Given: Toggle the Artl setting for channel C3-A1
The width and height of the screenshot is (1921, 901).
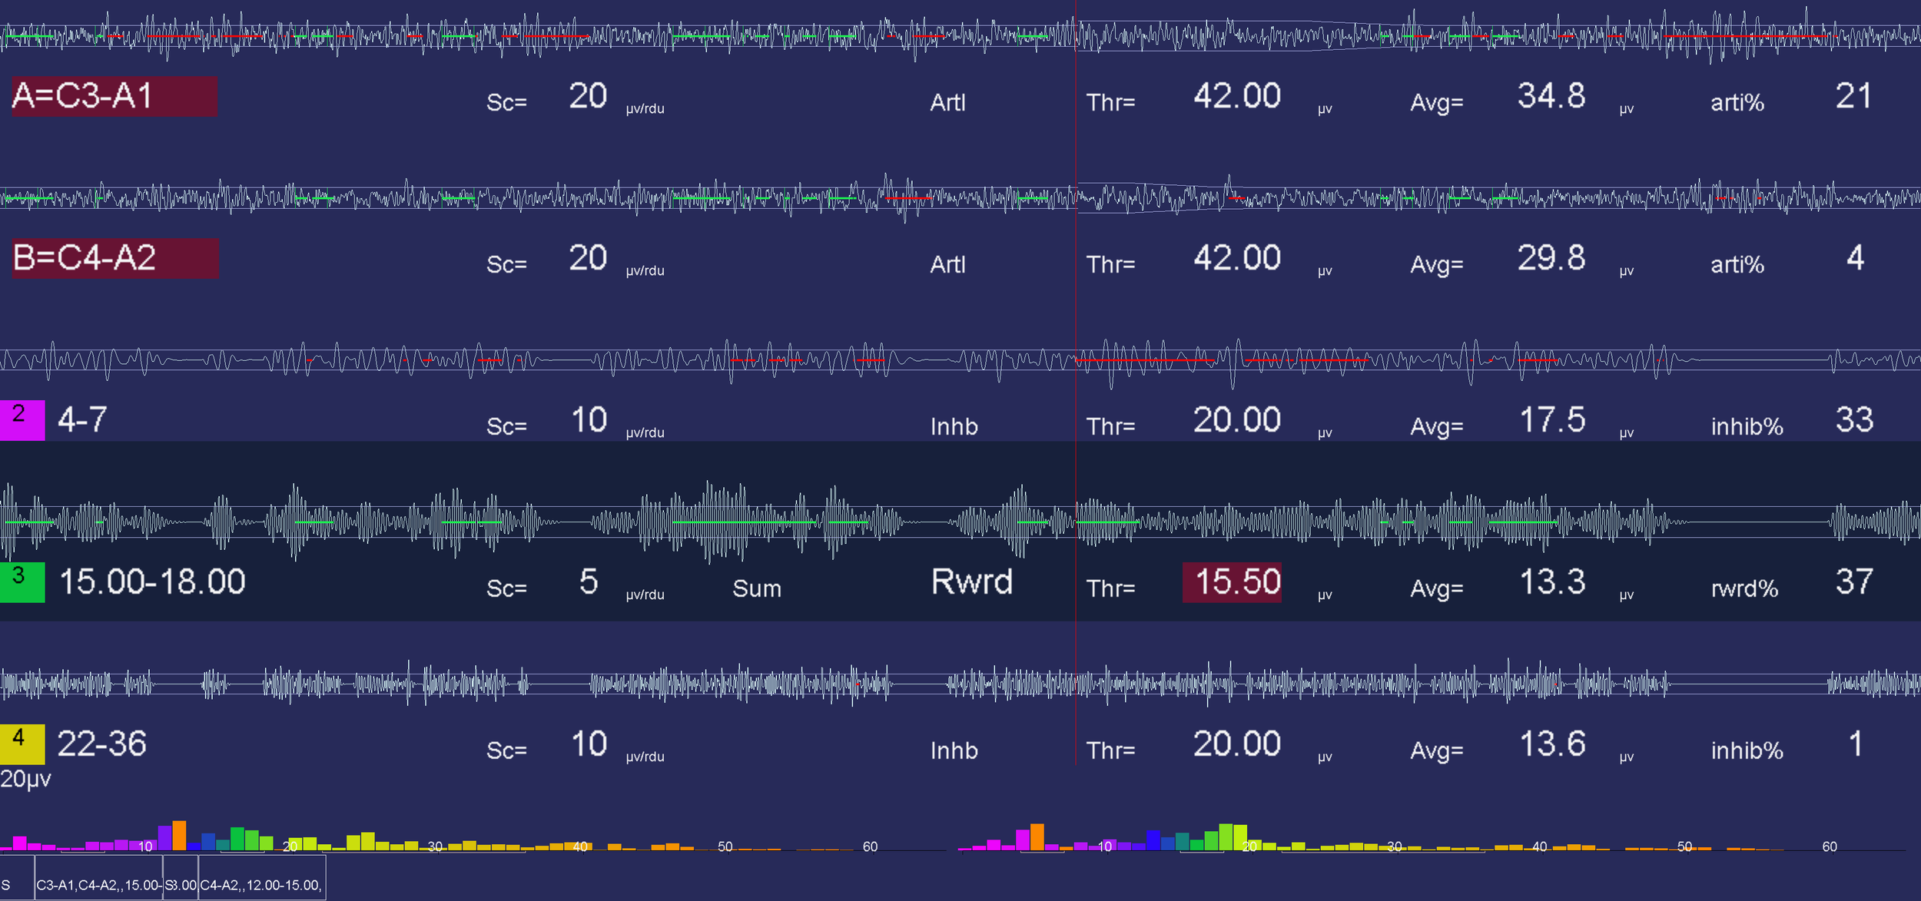Looking at the screenshot, I should click(948, 102).
